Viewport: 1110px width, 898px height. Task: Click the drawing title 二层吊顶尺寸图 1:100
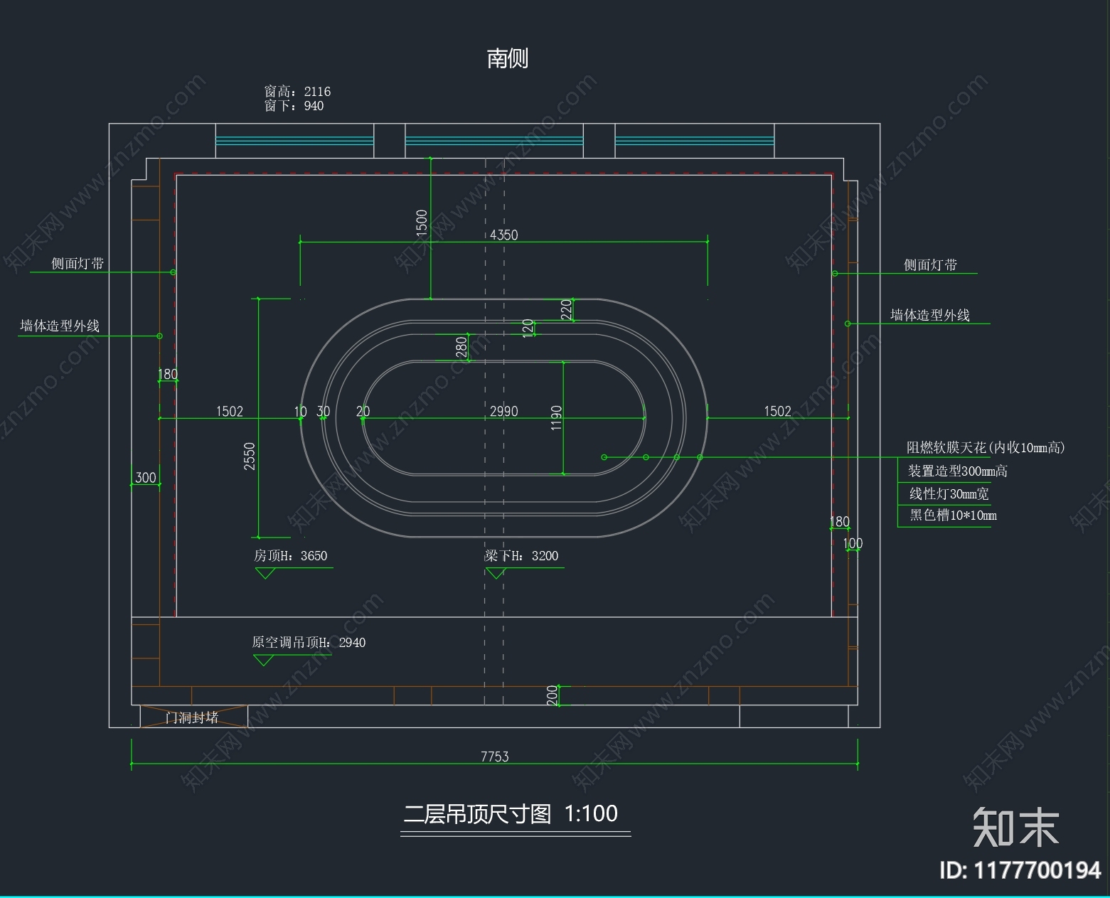pyautogui.click(x=511, y=813)
